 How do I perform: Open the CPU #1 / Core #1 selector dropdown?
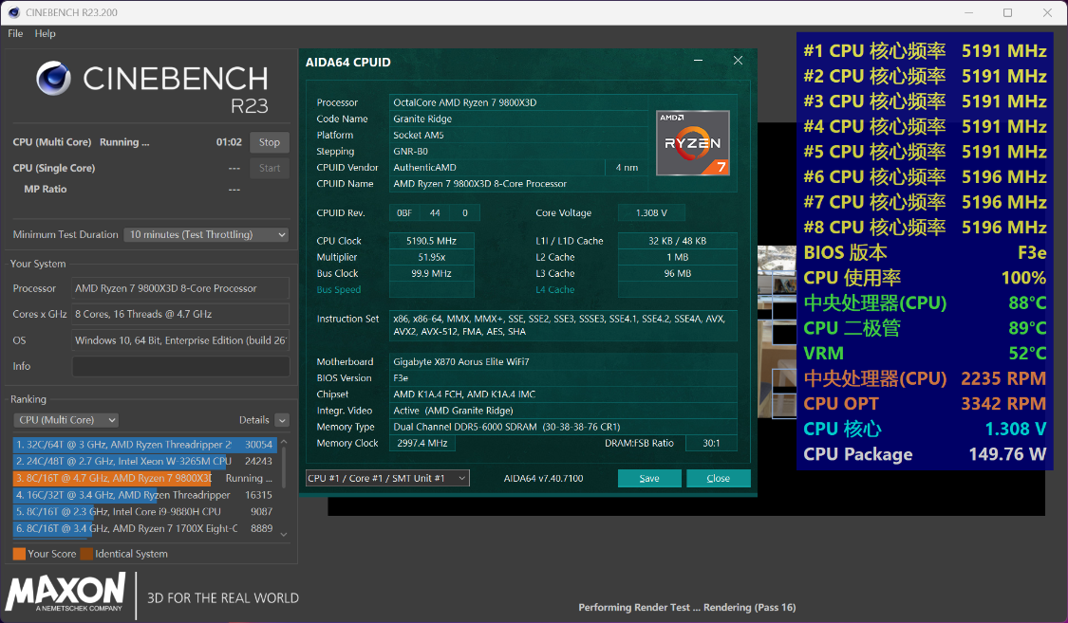click(x=387, y=478)
